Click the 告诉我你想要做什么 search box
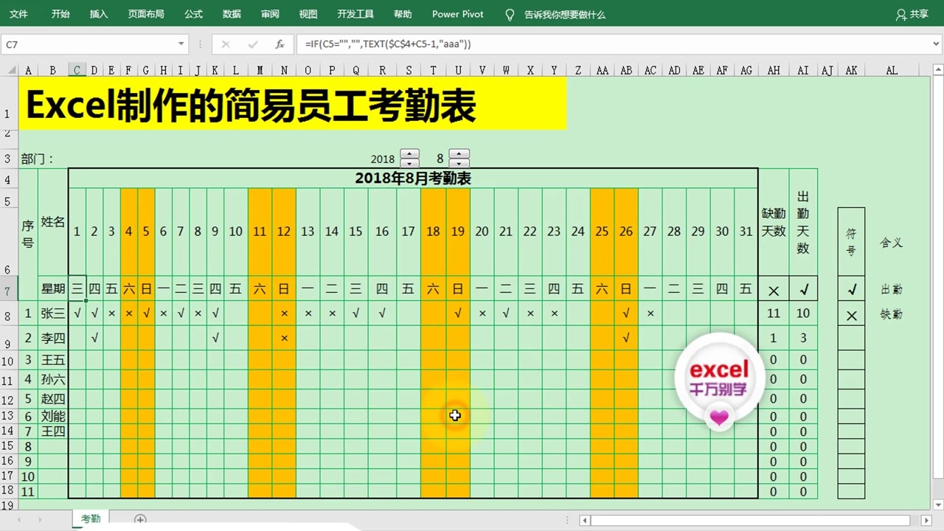 click(565, 14)
